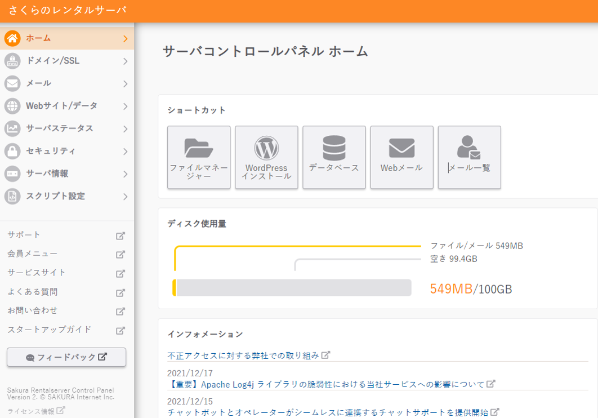Click the Sakura Rentalserver Control Panel version text
Viewport: 598px width, 418px height.
pyautogui.click(x=61, y=394)
